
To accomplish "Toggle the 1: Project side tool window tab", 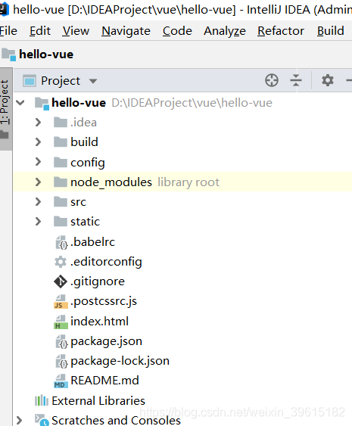I will click(x=5, y=102).
